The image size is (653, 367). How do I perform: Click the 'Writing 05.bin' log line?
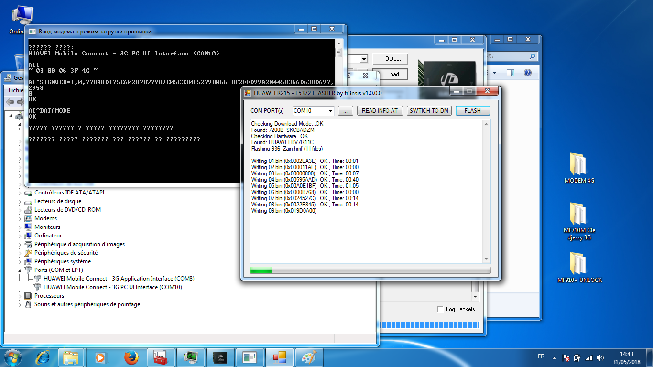tap(305, 186)
